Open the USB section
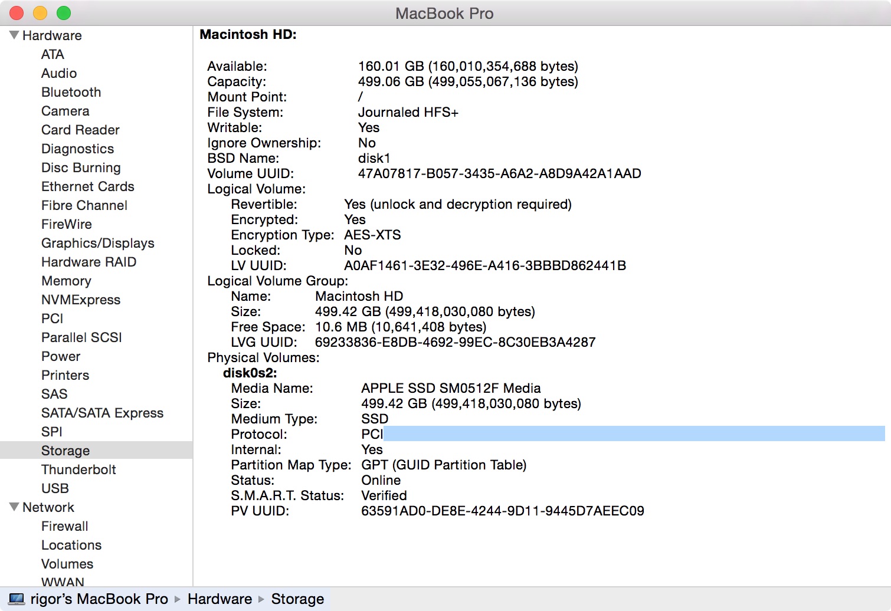The width and height of the screenshot is (891, 611). [x=55, y=488]
